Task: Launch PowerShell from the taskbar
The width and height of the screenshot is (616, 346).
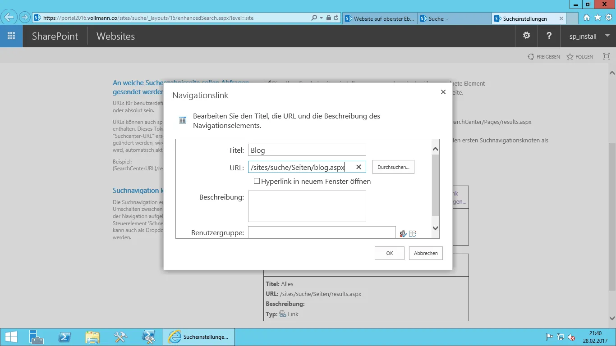Action: point(64,337)
